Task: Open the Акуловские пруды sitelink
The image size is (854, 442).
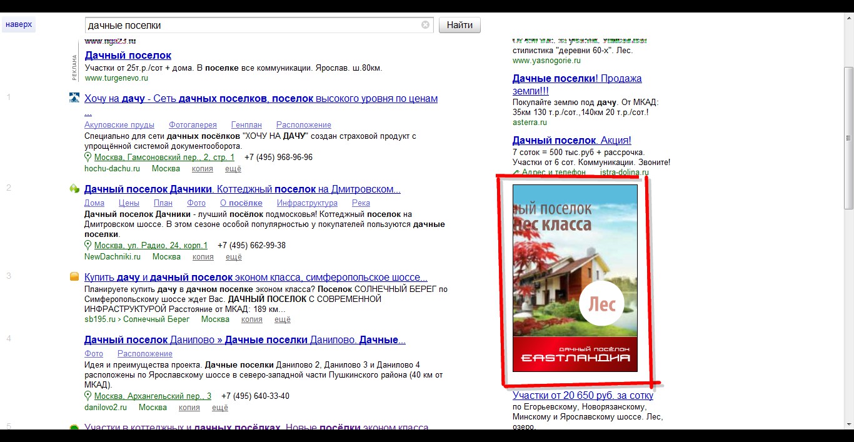Action: tap(119, 125)
